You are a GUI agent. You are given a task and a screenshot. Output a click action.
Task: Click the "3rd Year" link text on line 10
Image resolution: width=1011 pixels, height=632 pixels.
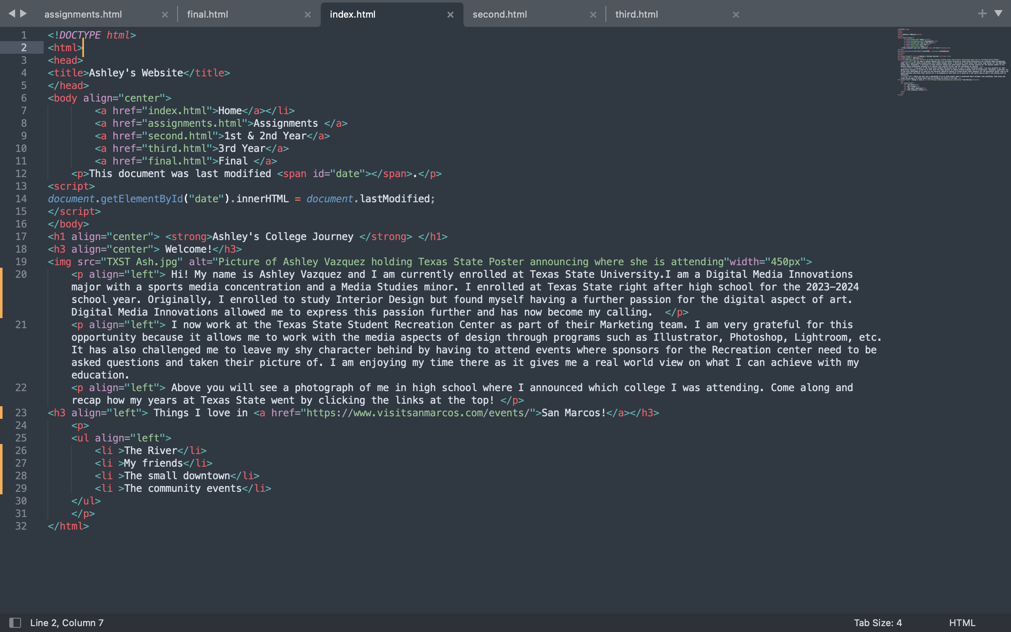click(x=242, y=149)
